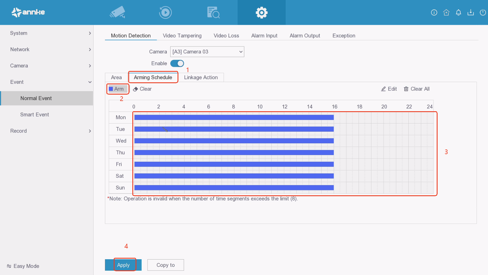Switch to Easy Mode
The image size is (488, 275).
(x=23, y=266)
